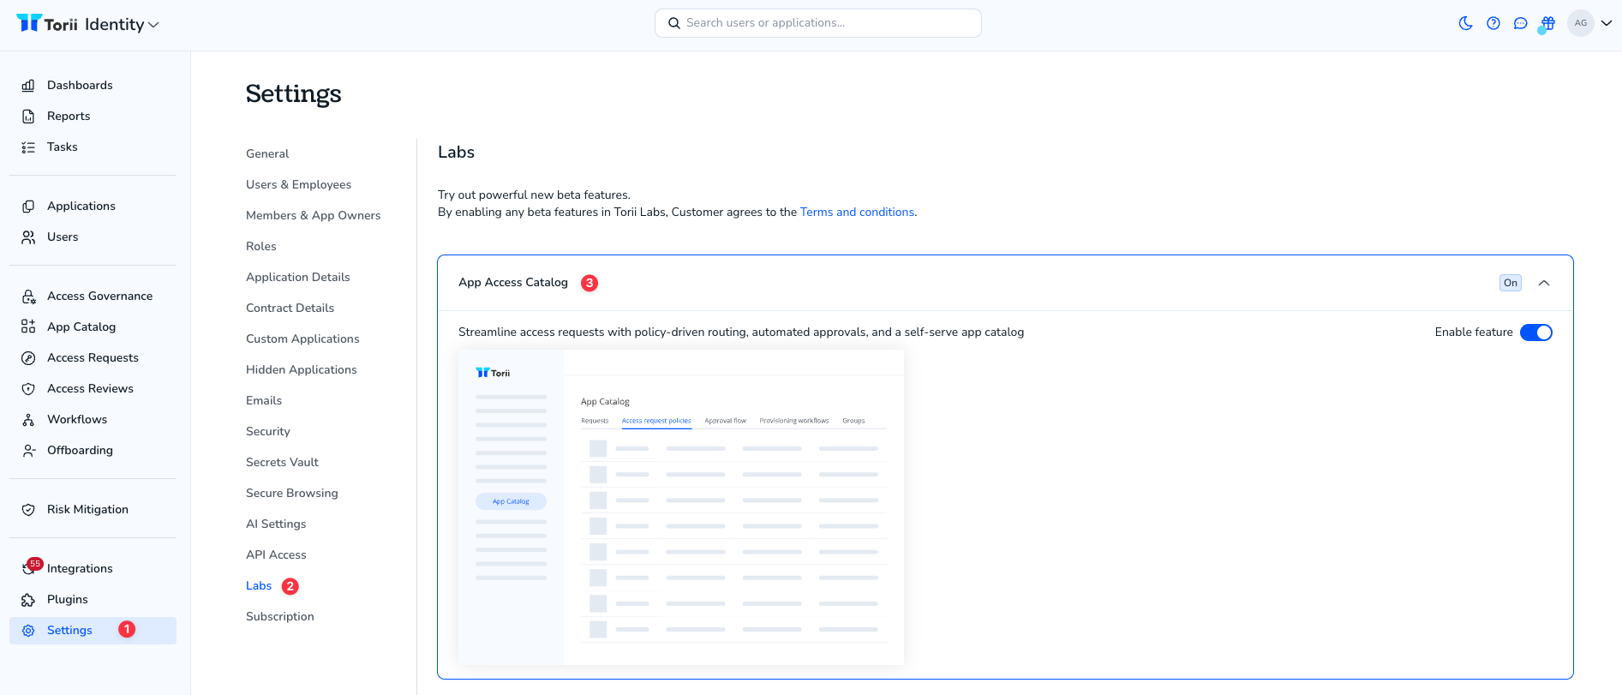This screenshot has width=1622, height=695.
Task: Open the Terms and conditions link
Action: click(x=857, y=212)
